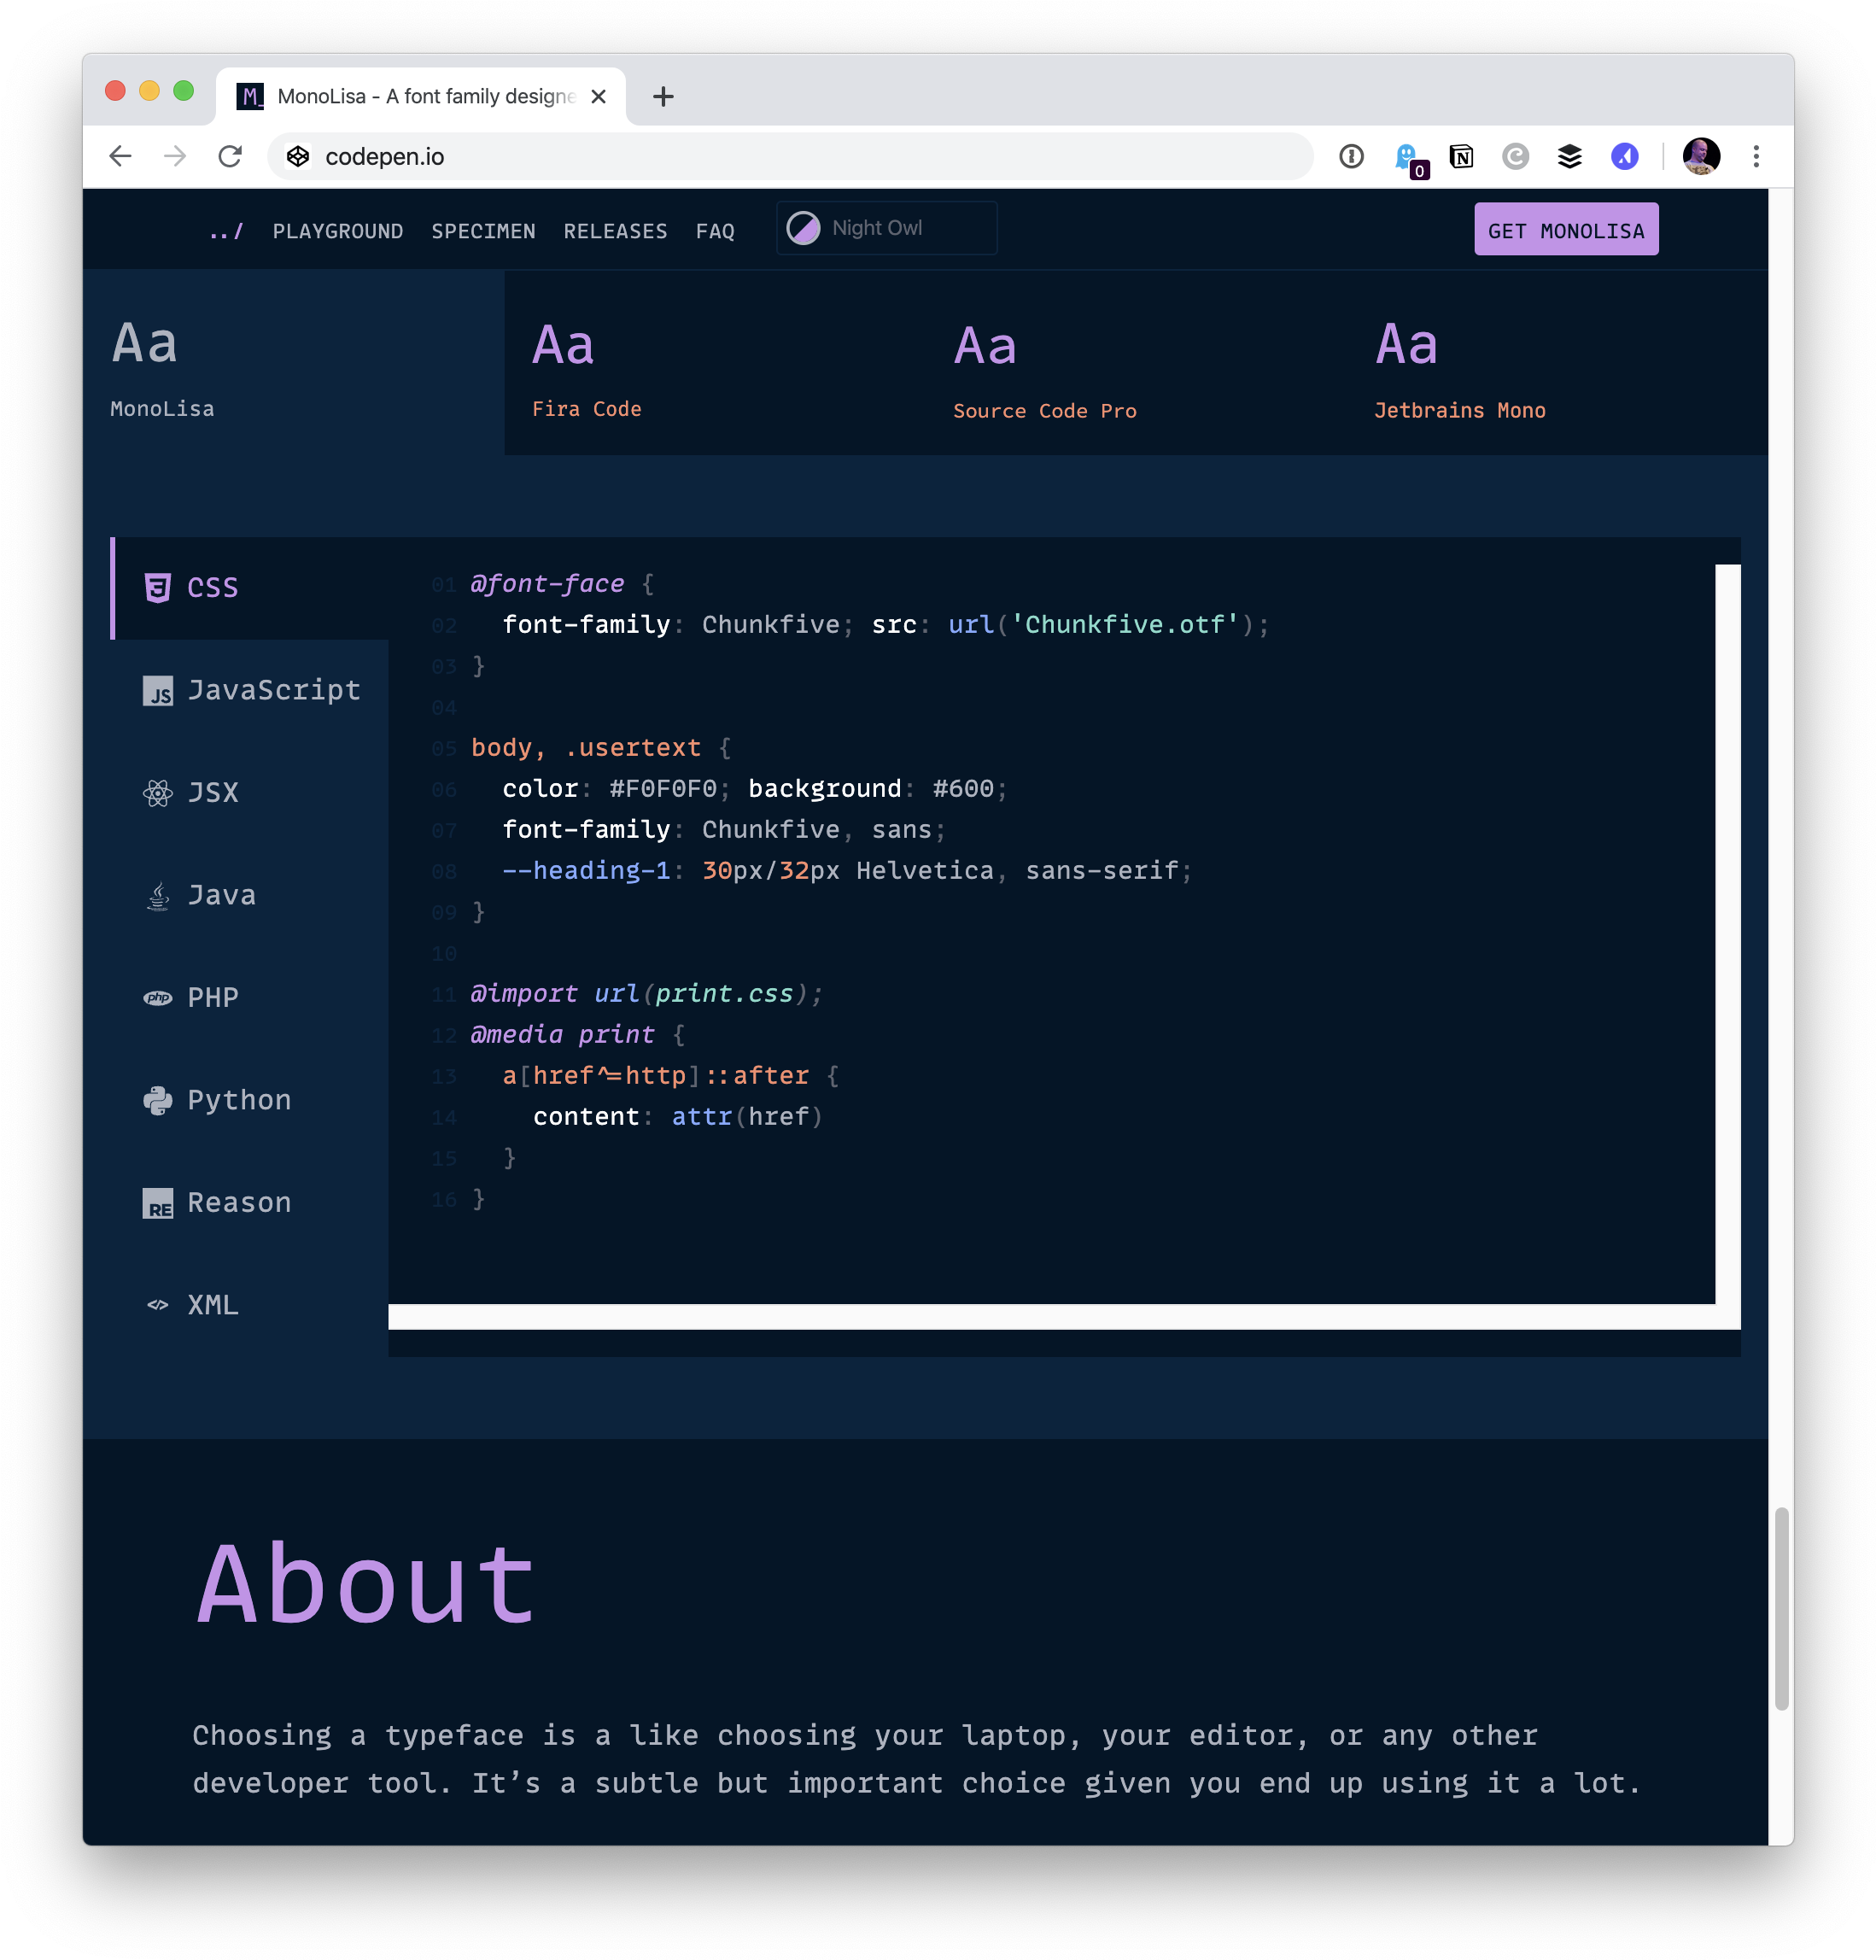Focus the codepen.io address bar
This screenshot has height=1960, width=1876.
(790, 156)
